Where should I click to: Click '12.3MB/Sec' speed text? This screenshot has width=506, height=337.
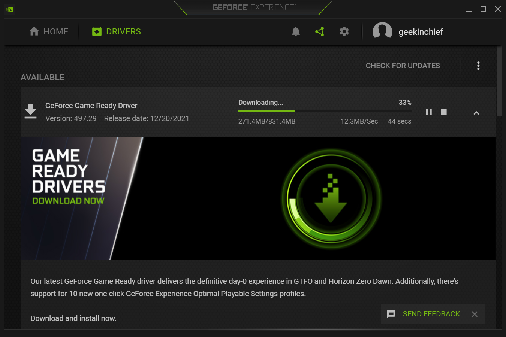coord(359,121)
